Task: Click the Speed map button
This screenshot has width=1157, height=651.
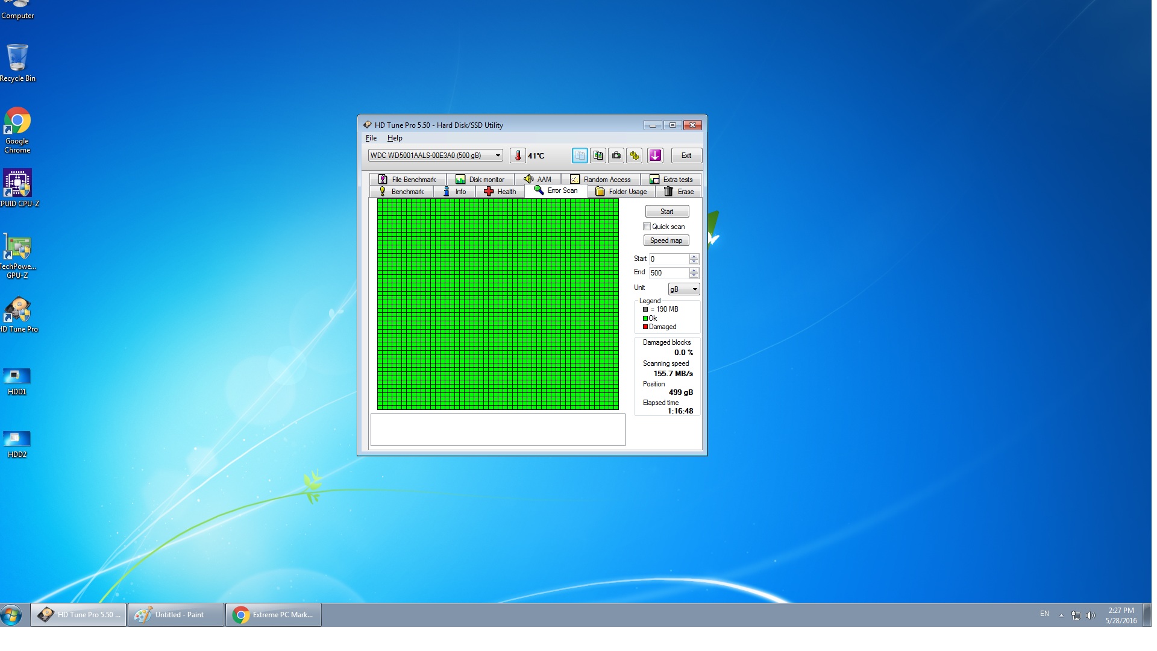Action: click(x=666, y=241)
